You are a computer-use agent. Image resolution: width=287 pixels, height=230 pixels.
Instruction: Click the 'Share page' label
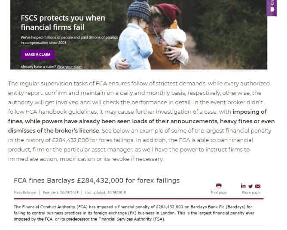[x=250, y=193]
